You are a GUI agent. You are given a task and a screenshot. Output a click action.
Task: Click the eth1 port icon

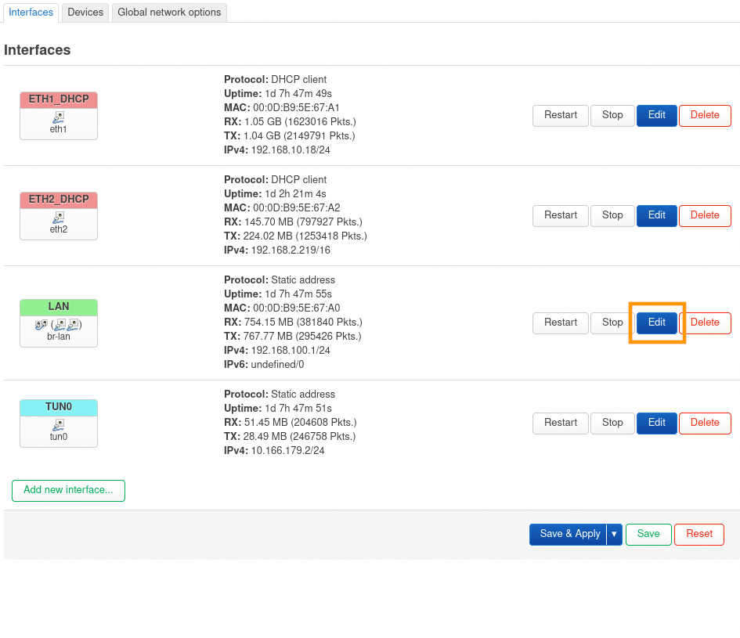tap(59, 117)
